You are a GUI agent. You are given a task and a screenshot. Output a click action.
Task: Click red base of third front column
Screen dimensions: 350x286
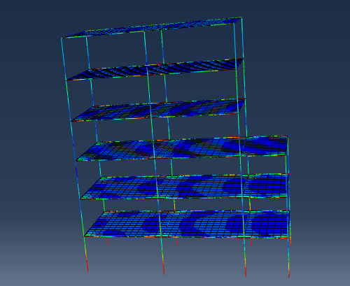(246, 270)
